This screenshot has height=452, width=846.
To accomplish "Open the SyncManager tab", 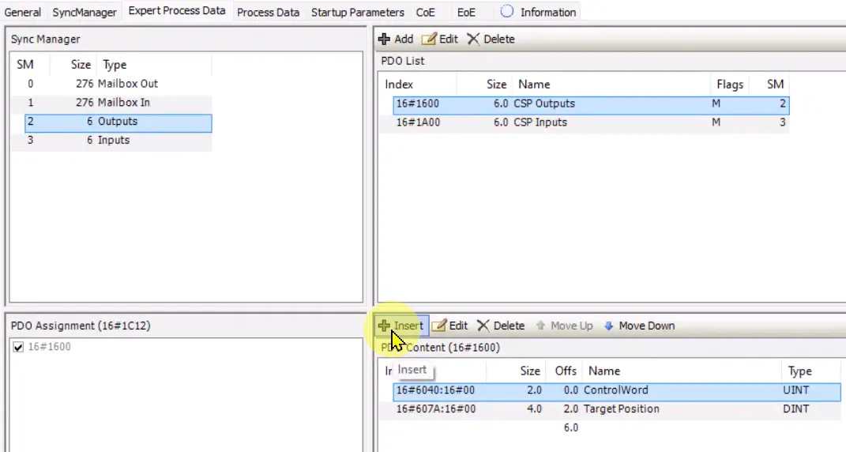I will 85,12.
